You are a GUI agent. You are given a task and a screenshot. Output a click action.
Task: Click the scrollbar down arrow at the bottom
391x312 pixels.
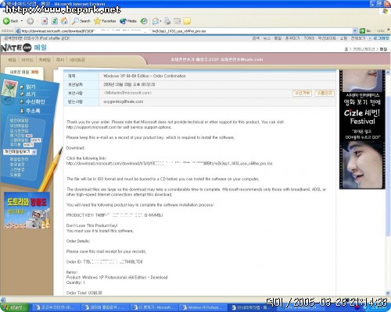tap(388, 292)
